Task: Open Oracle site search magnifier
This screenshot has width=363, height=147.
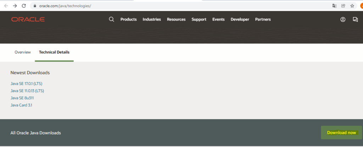Action: (x=111, y=19)
